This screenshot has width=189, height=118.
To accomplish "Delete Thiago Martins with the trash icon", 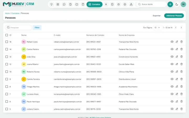I will click(181, 87).
